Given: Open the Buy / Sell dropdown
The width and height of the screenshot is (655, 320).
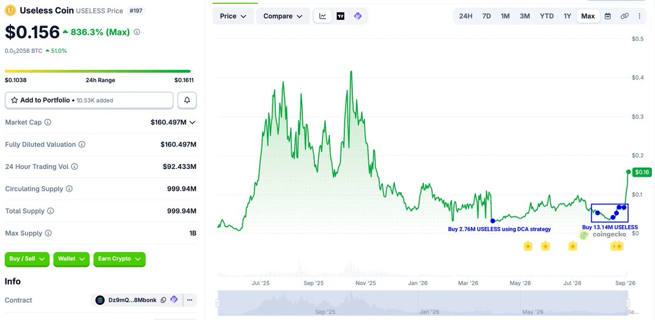Looking at the screenshot, I should point(27,259).
